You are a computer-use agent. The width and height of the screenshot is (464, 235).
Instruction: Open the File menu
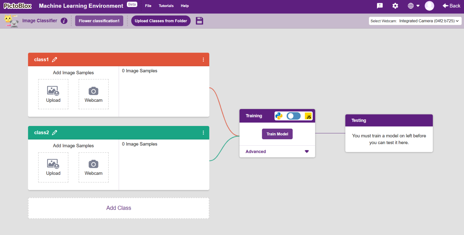148,6
